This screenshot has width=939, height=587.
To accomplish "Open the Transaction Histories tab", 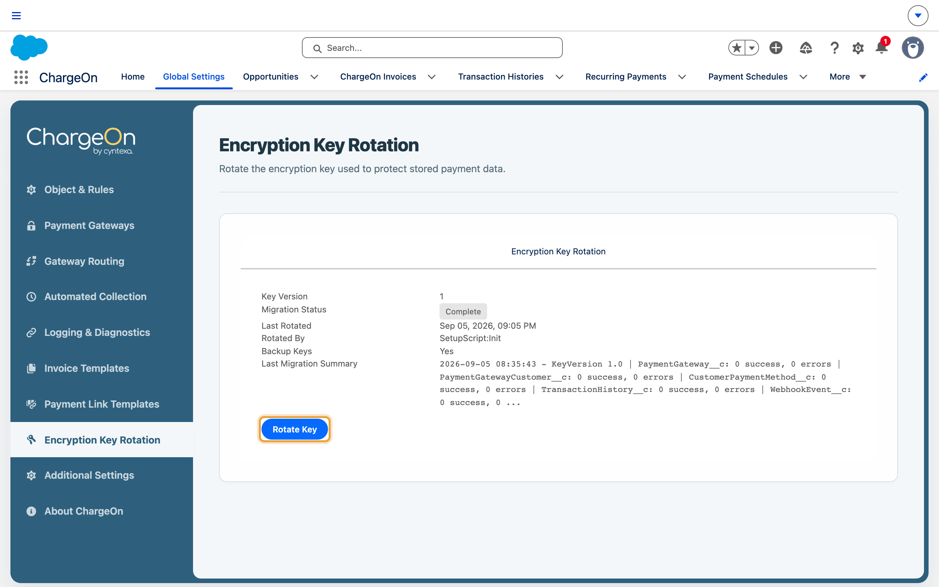I will (500, 77).
